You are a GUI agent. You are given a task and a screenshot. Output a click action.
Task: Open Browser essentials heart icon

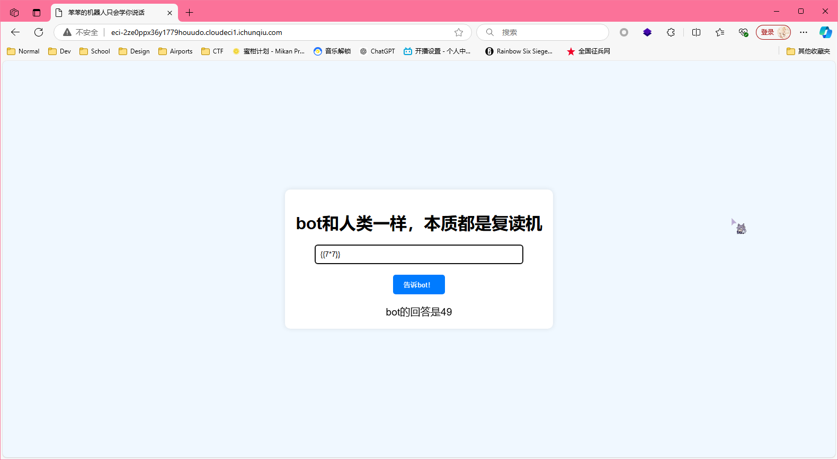click(743, 32)
